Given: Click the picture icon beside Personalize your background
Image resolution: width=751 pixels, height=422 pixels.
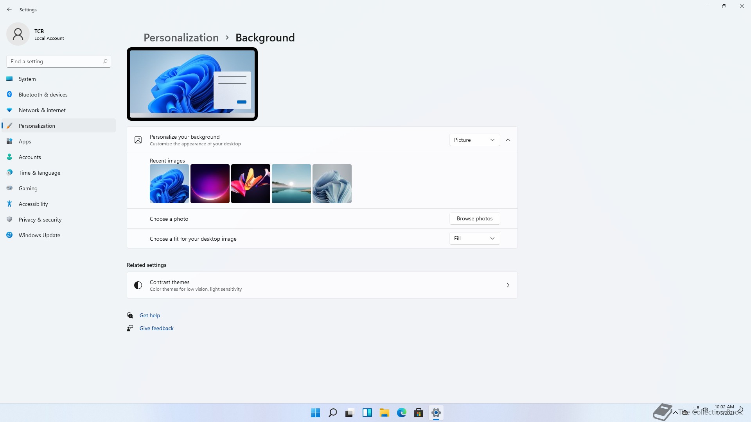Looking at the screenshot, I should pyautogui.click(x=138, y=140).
